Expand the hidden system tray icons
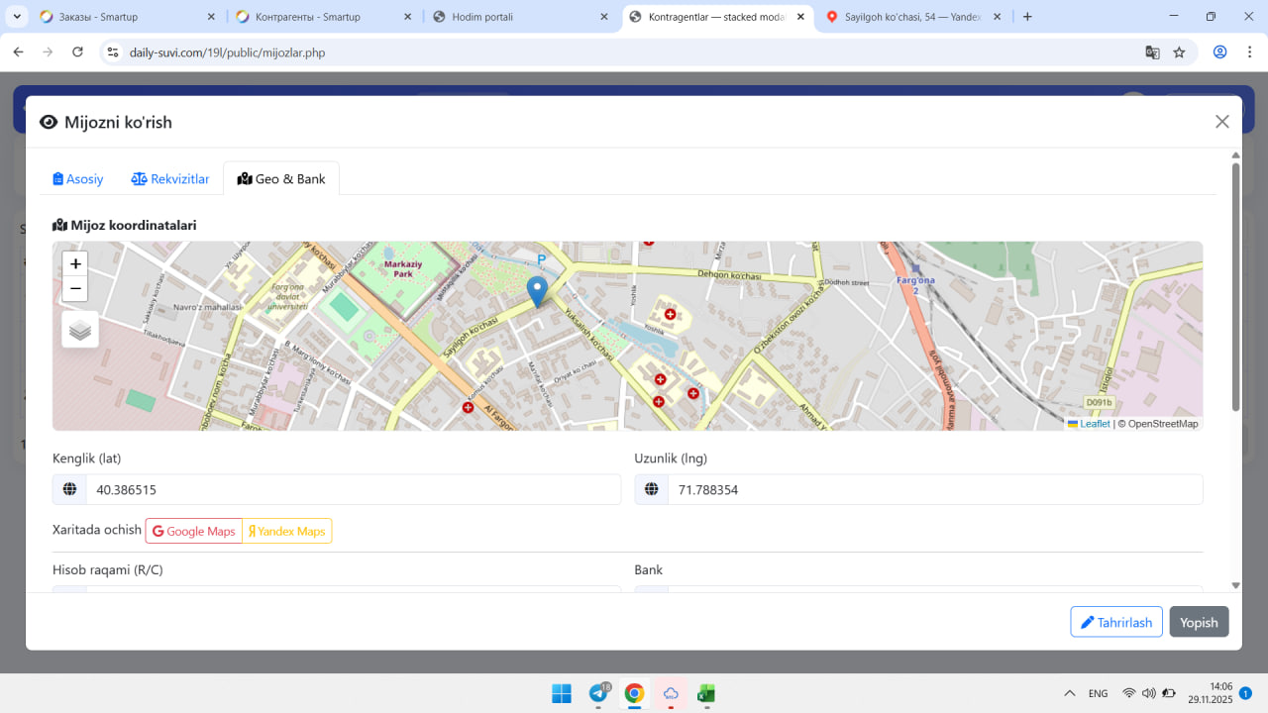 pyautogui.click(x=1070, y=693)
